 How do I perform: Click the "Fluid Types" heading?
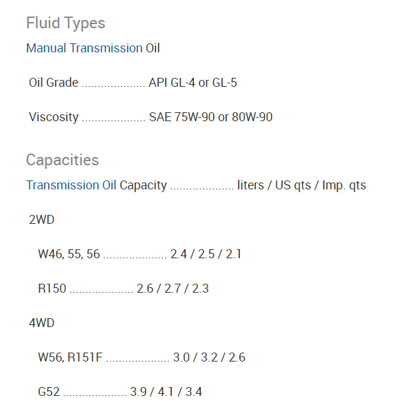click(x=65, y=23)
